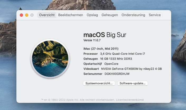The height and width of the screenshot is (110, 186).
Task: Click the NVIDIA GeForce GTX680M video card text
Action: 131,69
